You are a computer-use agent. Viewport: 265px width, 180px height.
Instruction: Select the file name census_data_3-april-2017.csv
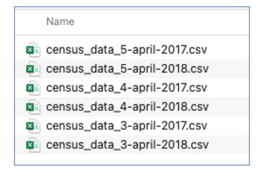coord(127,126)
